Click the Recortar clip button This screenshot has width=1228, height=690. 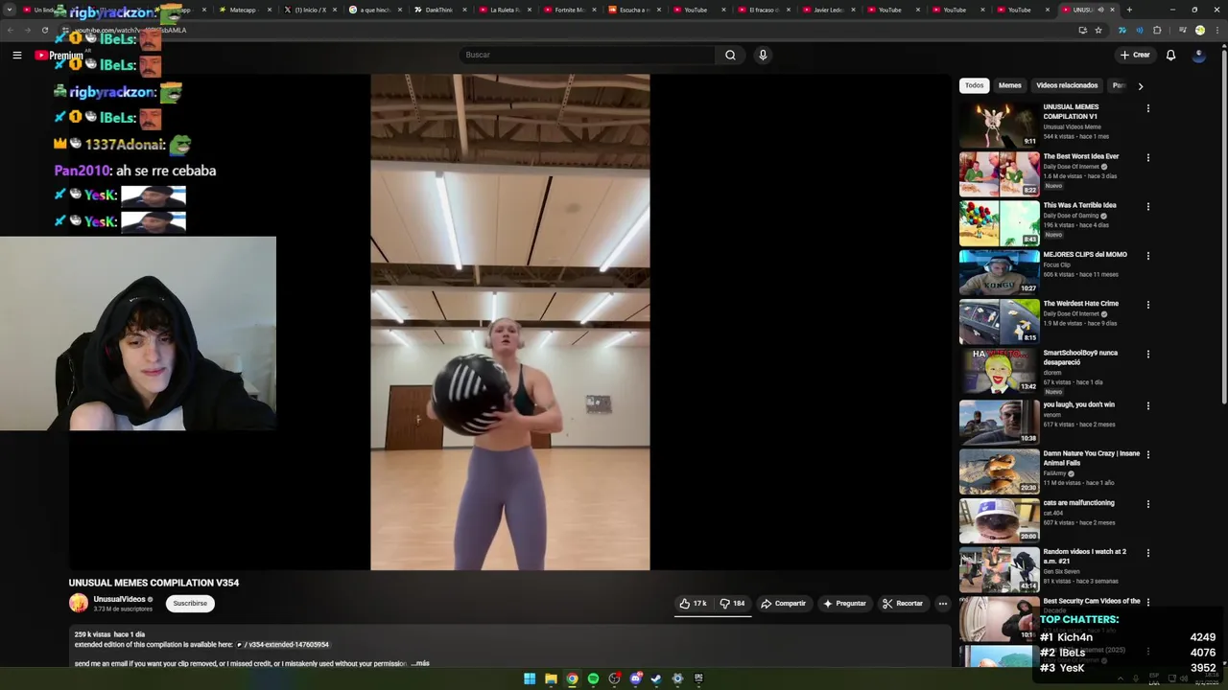[903, 604]
